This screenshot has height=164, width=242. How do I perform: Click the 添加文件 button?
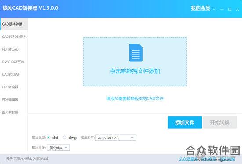[x=185, y=122]
